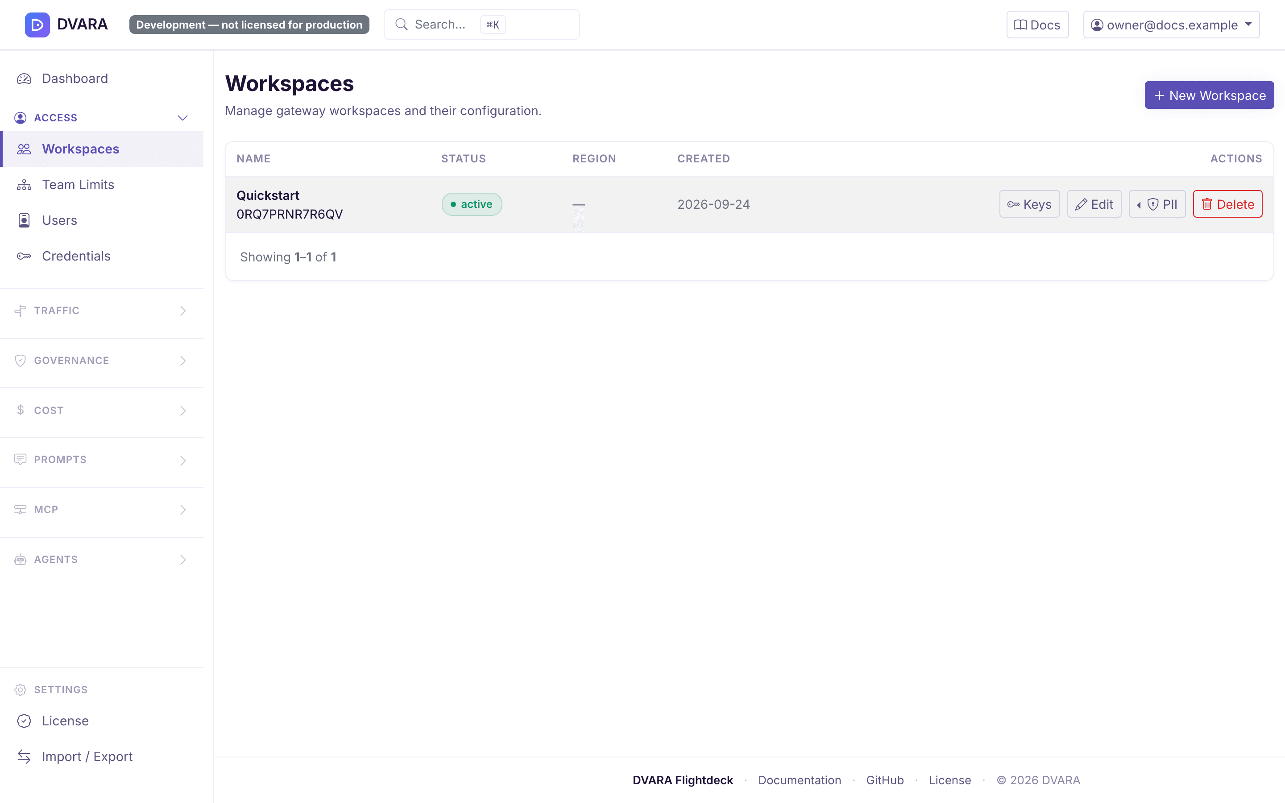The width and height of the screenshot is (1285, 803).
Task: Focus the Search input field
Action: 481,25
